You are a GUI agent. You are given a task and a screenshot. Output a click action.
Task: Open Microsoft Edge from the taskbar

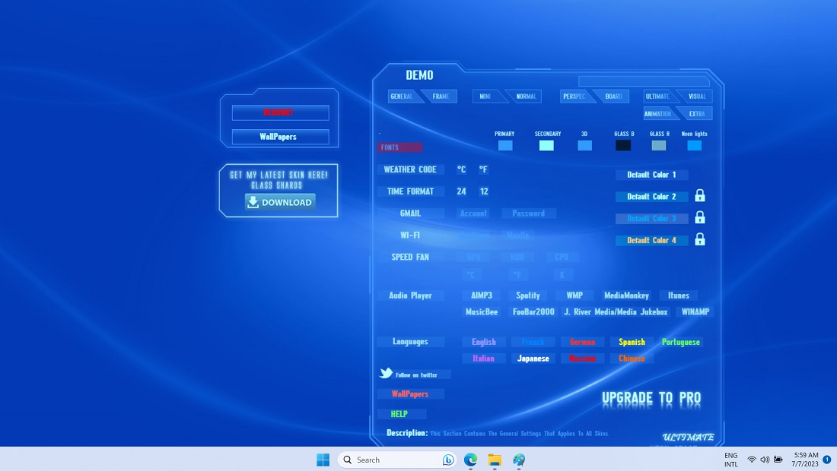[x=470, y=460]
